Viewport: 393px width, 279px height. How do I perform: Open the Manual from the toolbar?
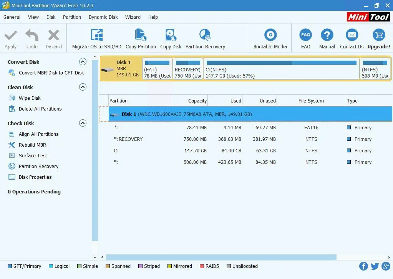coord(327,35)
